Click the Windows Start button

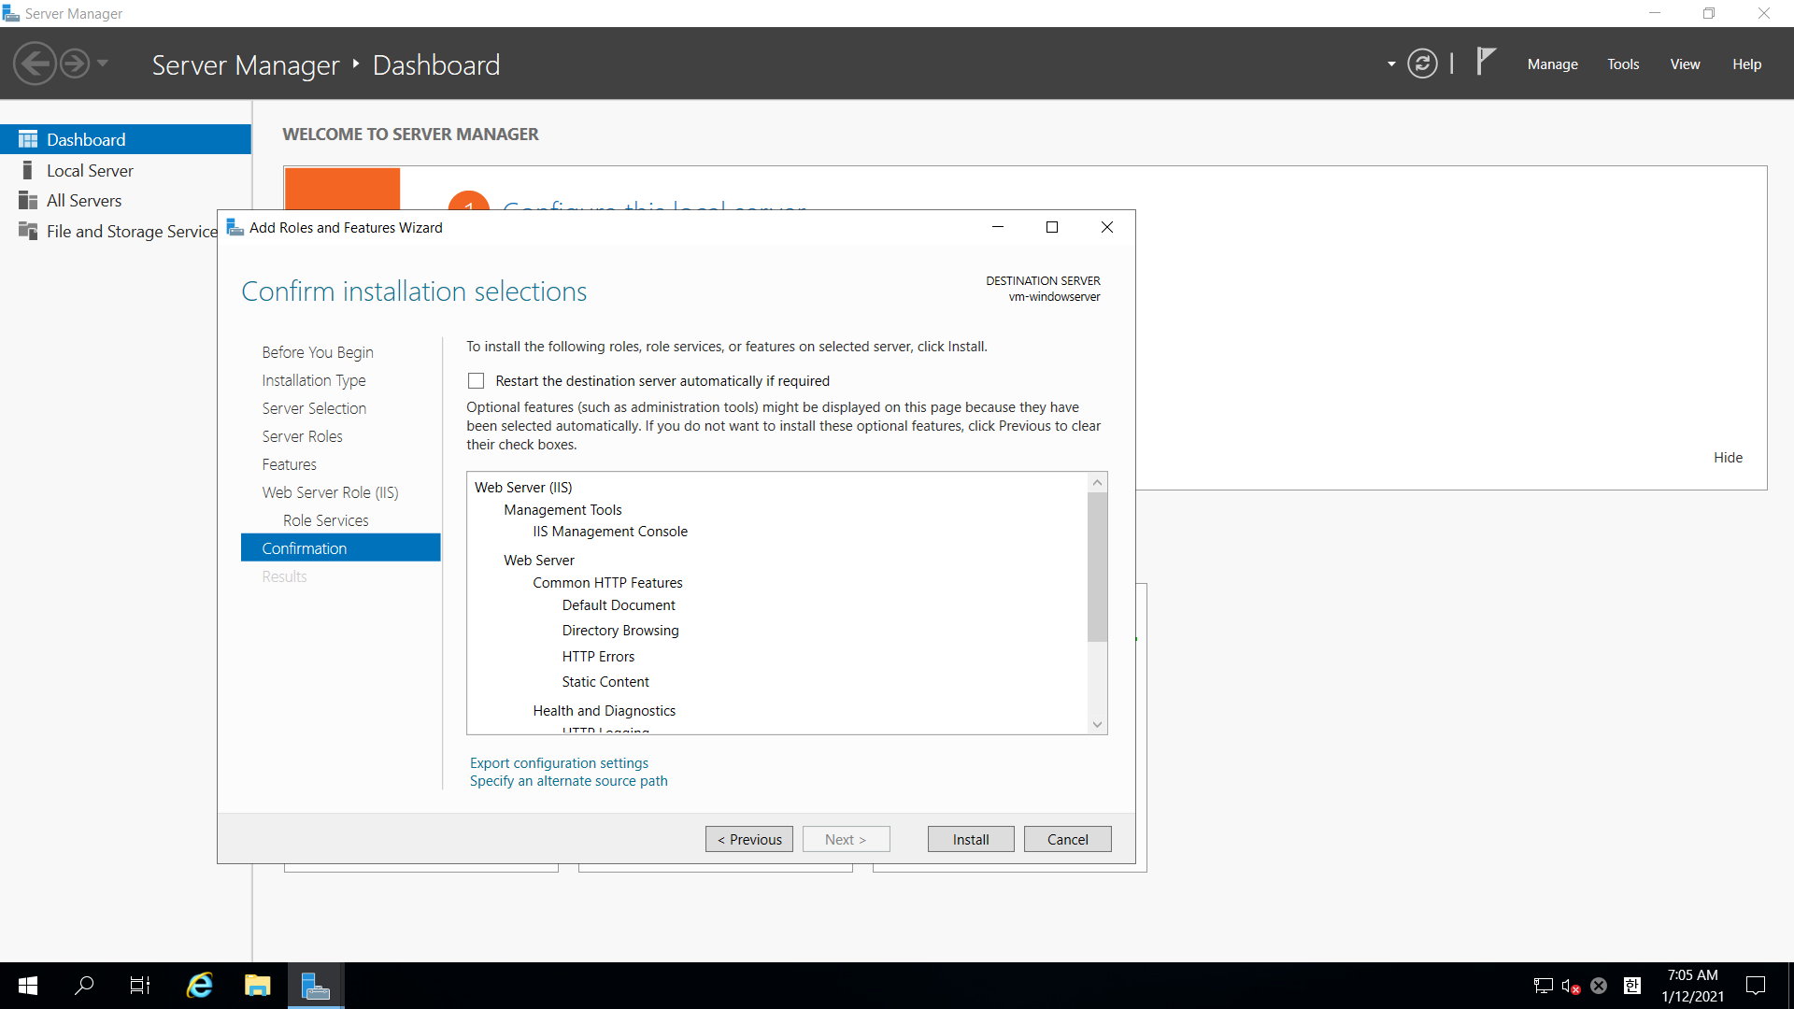28,985
